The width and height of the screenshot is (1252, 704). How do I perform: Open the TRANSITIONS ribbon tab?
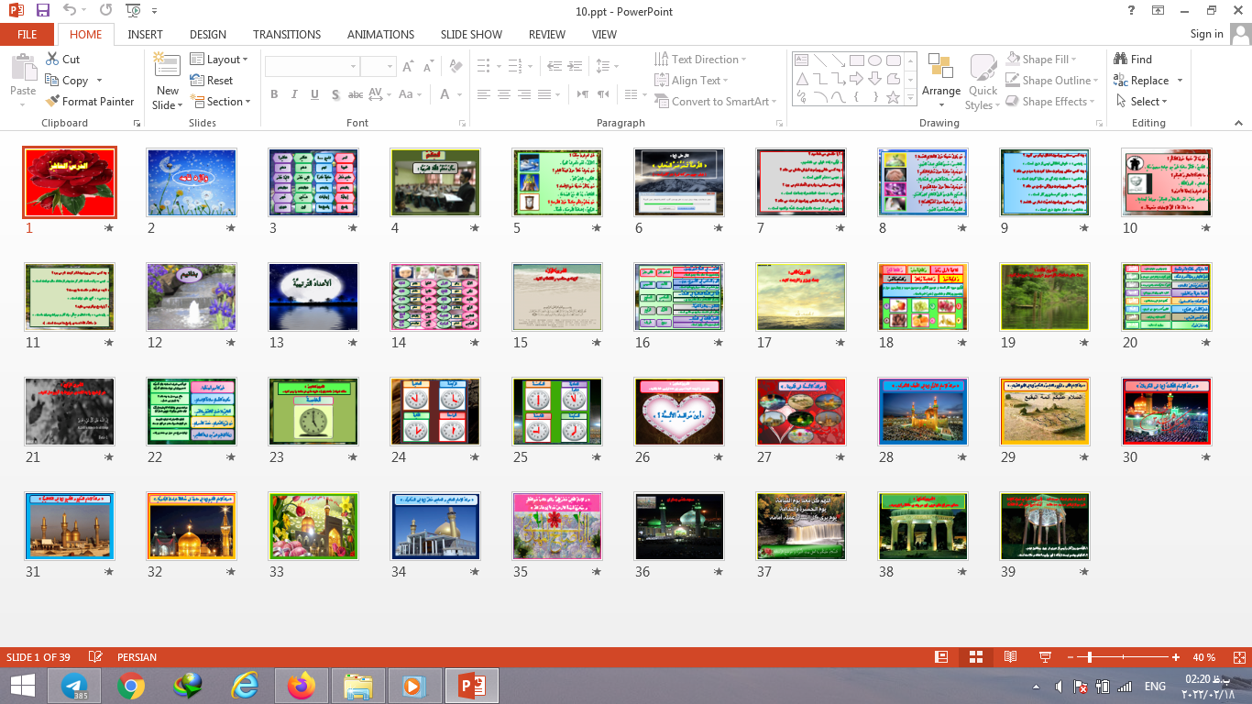point(287,35)
